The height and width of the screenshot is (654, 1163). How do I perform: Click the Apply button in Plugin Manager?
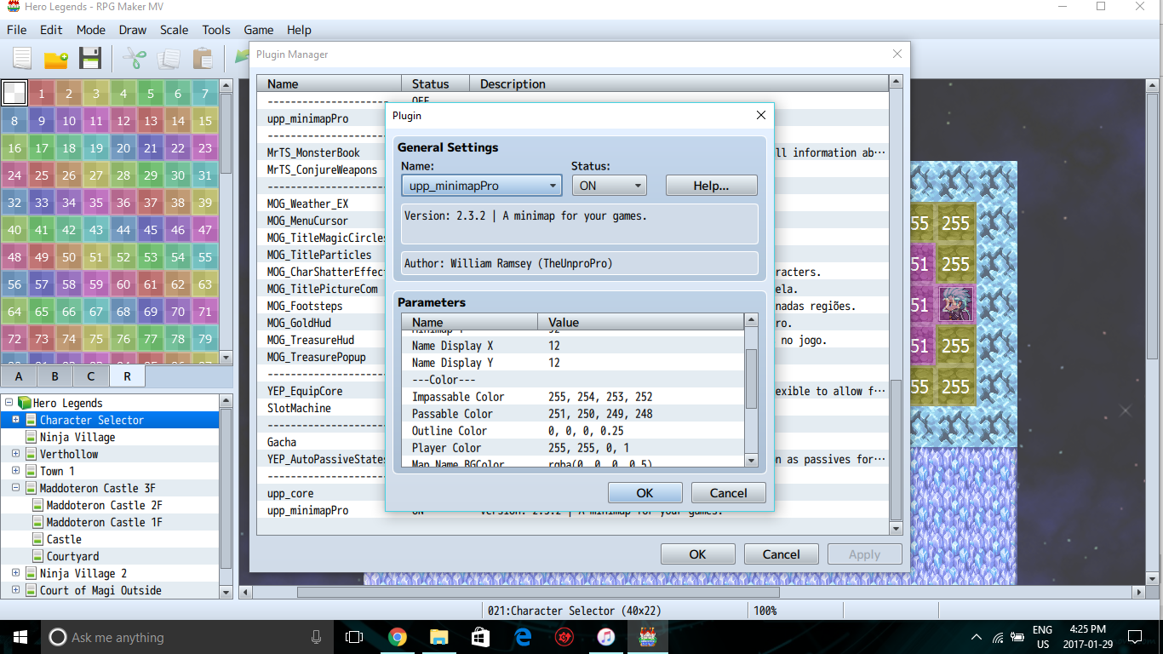coord(864,554)
